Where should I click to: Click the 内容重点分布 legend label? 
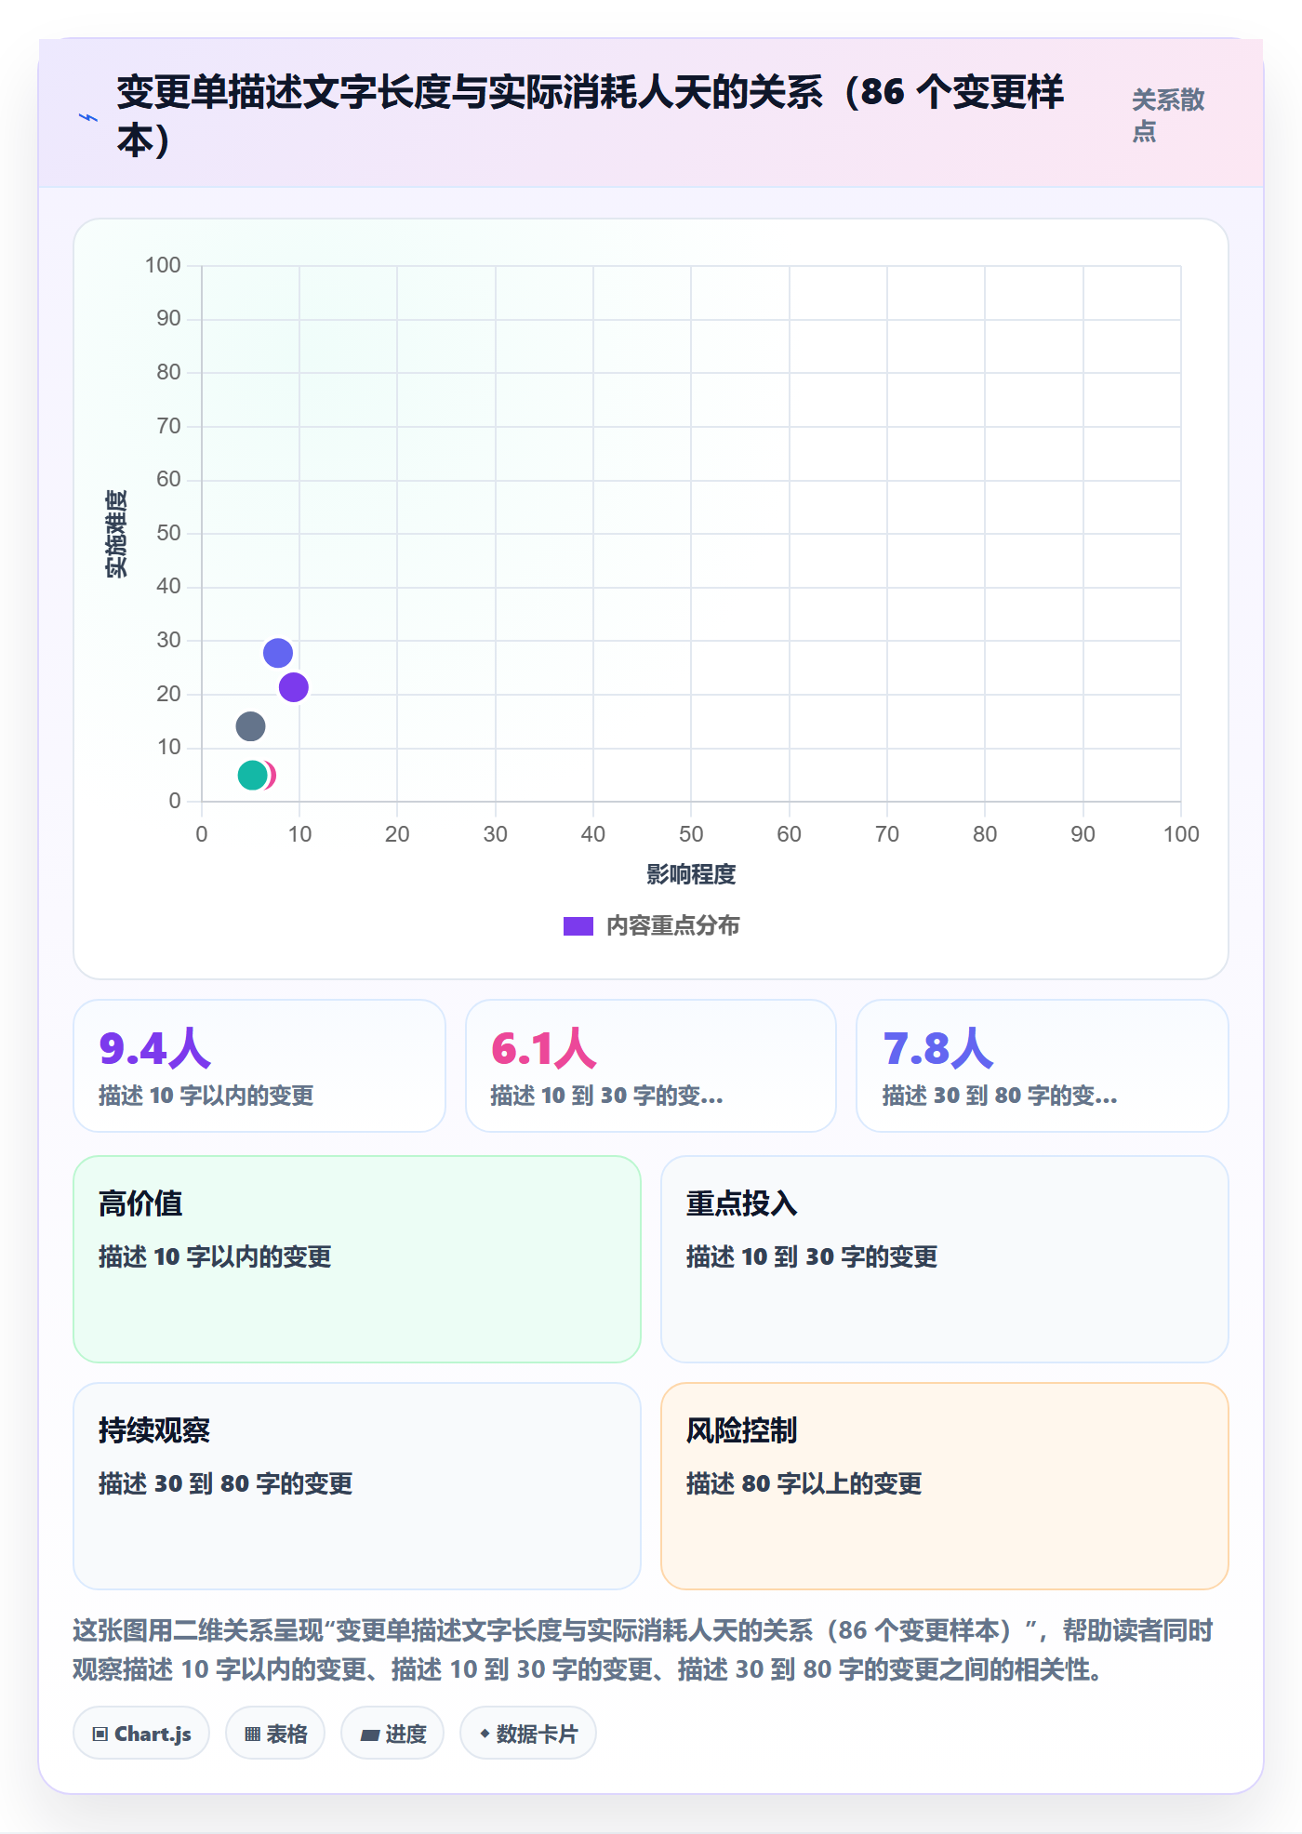672,926
